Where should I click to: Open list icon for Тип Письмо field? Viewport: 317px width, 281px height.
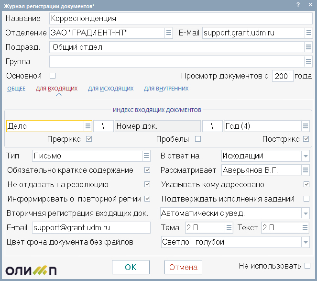(x=146, y=156)
